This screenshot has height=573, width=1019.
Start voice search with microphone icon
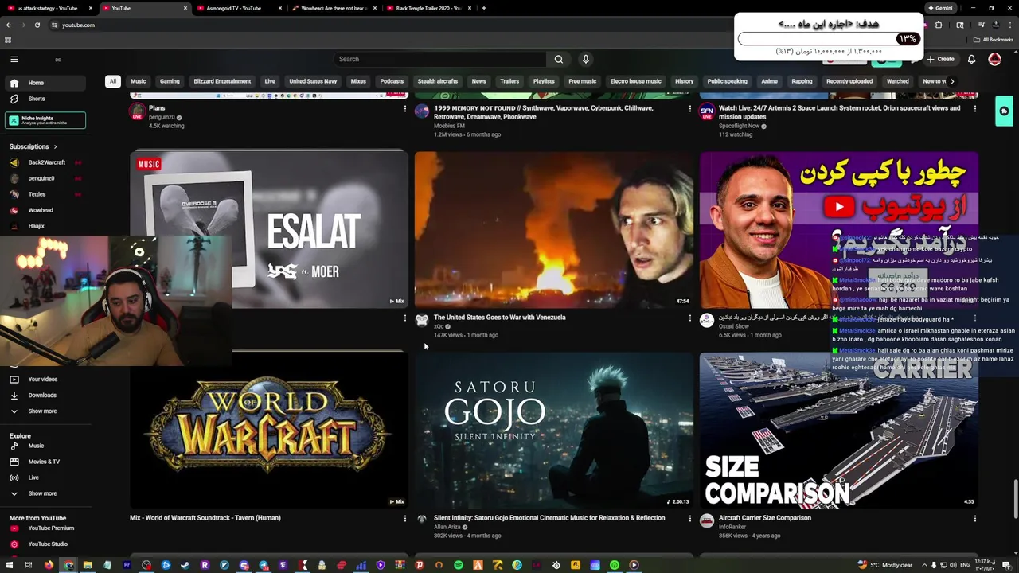[x=585, y=59]
